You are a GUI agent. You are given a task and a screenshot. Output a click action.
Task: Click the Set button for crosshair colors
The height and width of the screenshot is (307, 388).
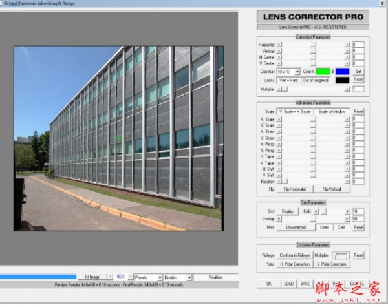358,72
